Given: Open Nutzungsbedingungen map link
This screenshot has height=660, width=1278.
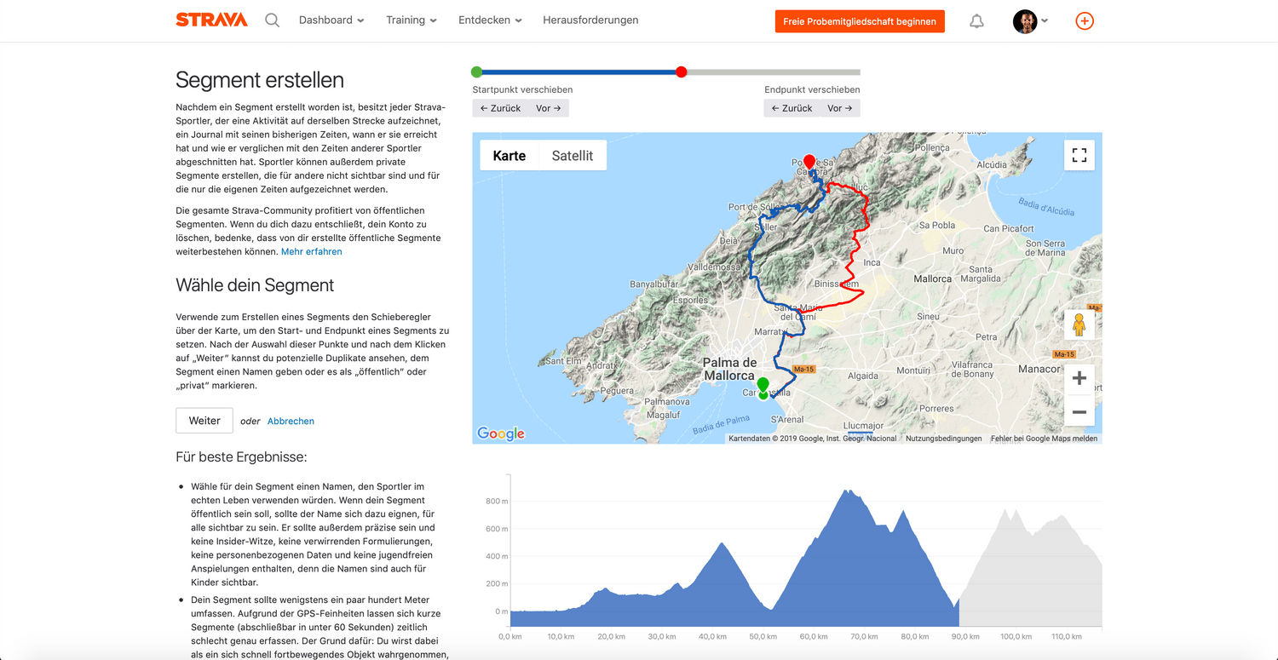Looking at the screenshot, I should [x=943, y=439].
